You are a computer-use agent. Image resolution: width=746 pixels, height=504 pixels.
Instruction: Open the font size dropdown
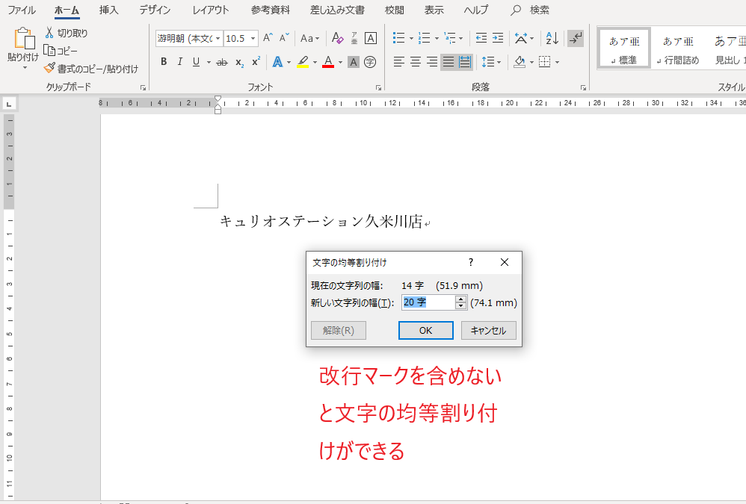coord(253,39)
